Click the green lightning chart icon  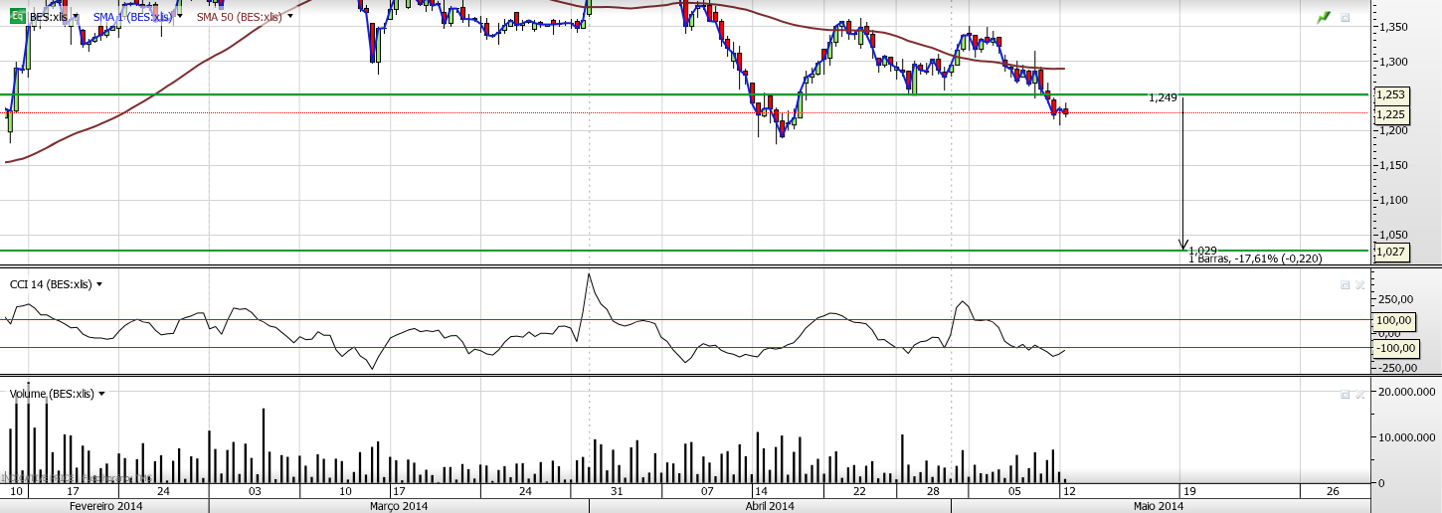[1323, 18]
